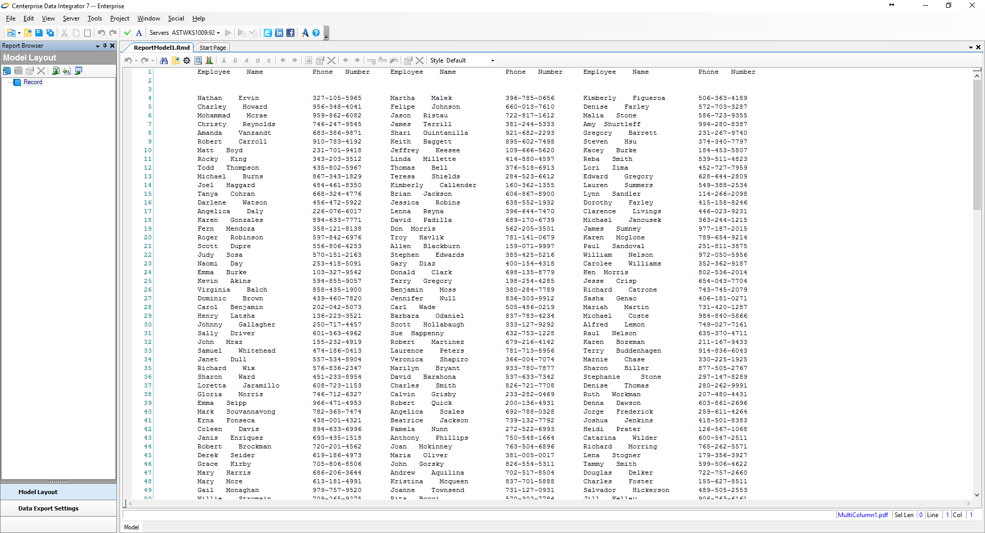Click the blue help question mark icon
Screen dimensions: 985x533
tap(316, 33)
